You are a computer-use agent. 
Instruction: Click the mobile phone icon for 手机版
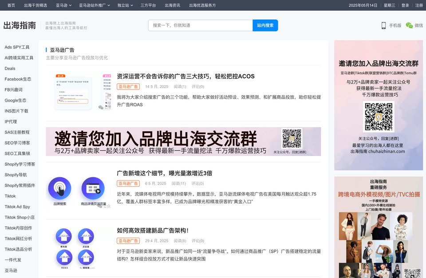click(x=383, y=25)
